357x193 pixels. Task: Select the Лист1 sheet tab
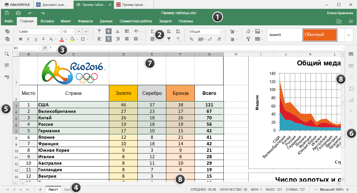tap(53, 189)
